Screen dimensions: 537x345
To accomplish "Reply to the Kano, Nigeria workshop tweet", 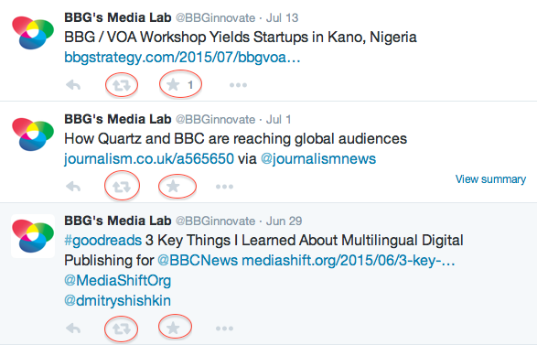I will pos(73,84).
